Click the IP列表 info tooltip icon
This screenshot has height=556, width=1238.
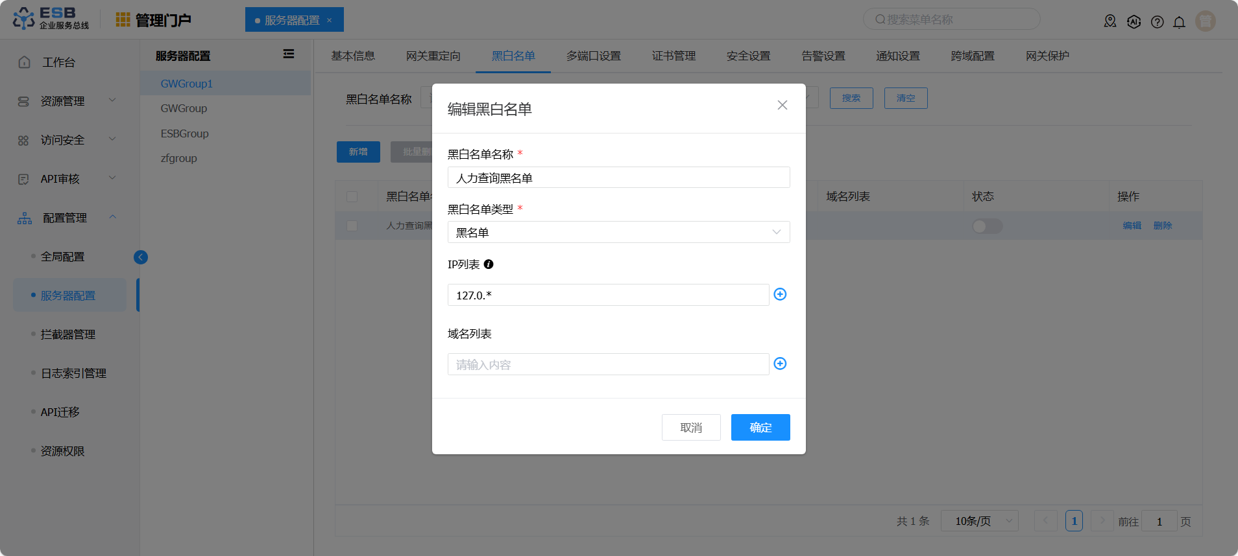click(x=489, y=264)
